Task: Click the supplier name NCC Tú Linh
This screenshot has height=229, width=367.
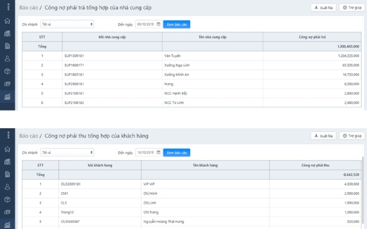Action: [174, 103]
